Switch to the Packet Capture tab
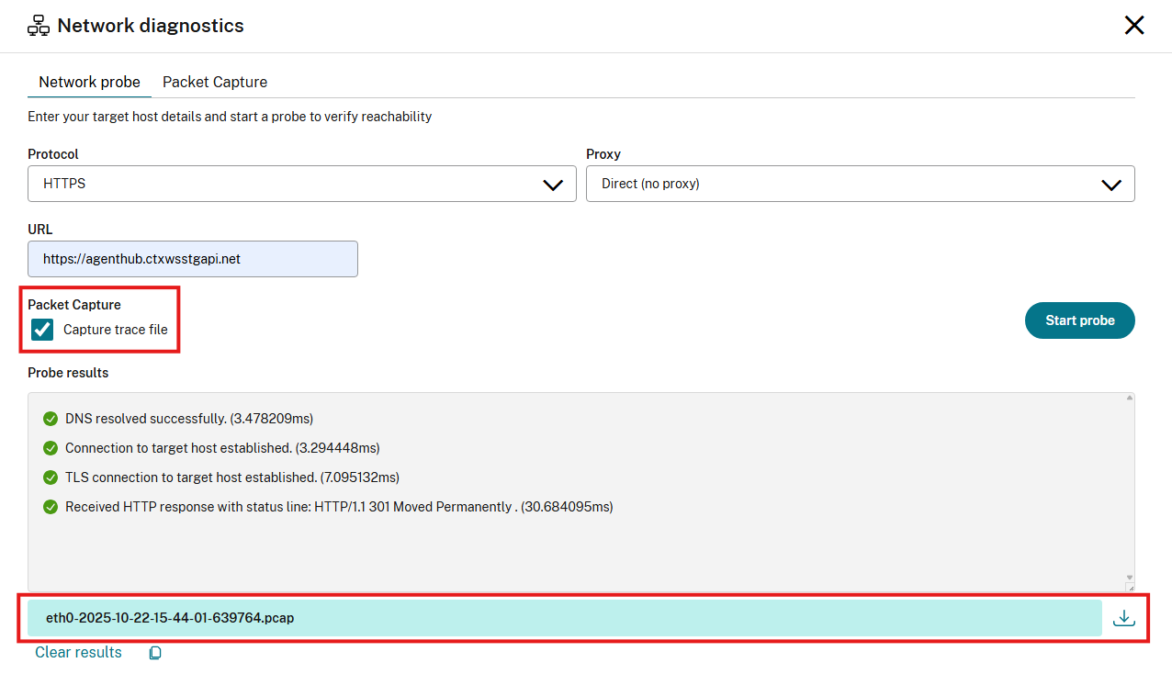Viewport: 1172px width, 674px height. (x=214, y=82)
